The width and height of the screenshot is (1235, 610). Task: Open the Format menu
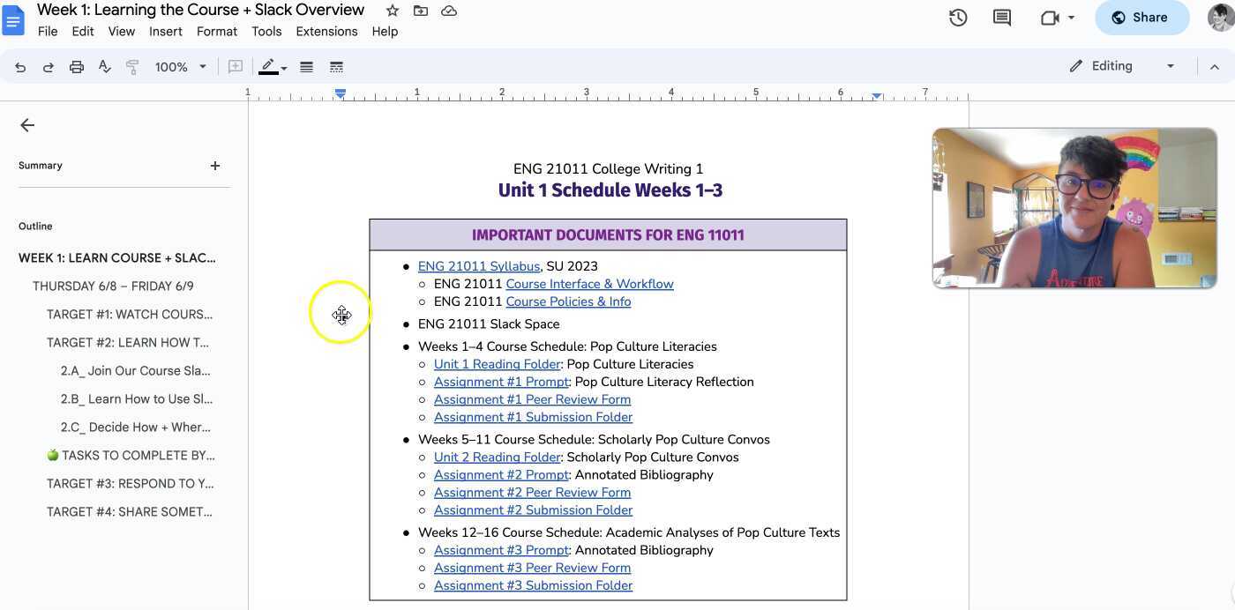click(x=216, y=31)
